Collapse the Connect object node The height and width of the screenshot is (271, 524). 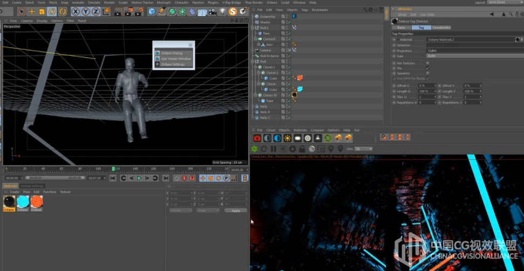[256, 39]
